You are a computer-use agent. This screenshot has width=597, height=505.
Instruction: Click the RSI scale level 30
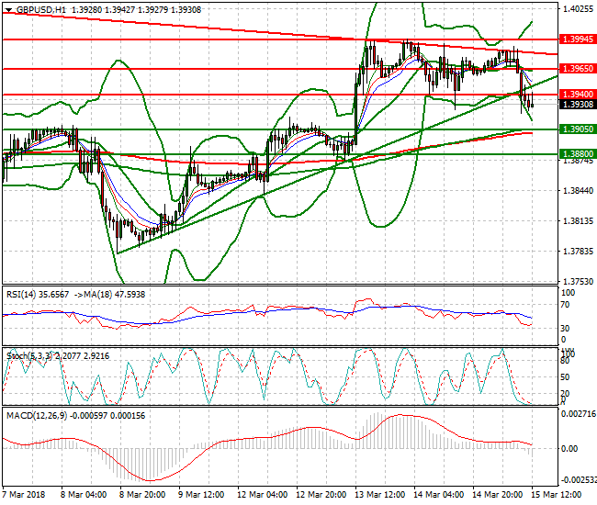pyautogui.click(x=566, y=328)
